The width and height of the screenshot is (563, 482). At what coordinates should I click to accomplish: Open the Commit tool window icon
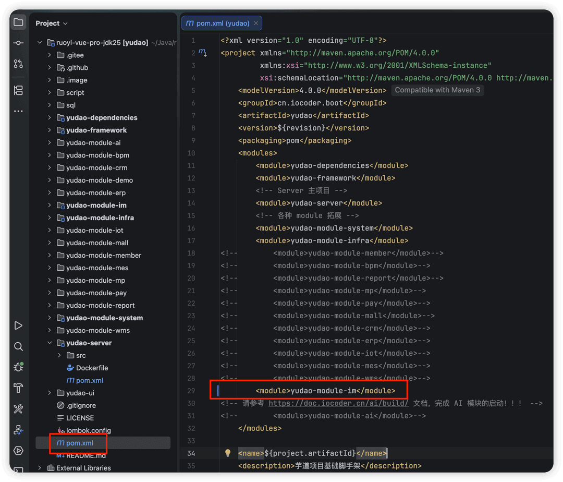tap(18, 43)
